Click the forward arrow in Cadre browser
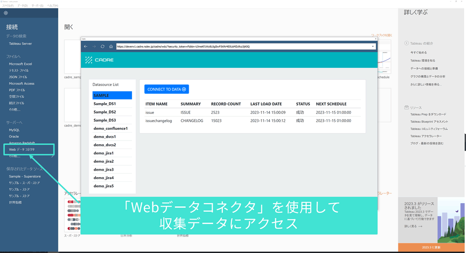 94,47
